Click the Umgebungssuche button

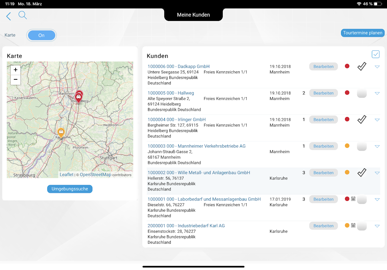point(70,189)
